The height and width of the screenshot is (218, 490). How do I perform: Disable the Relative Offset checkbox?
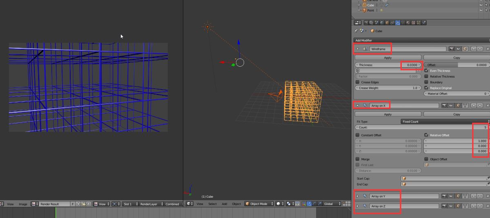[427, 135]
